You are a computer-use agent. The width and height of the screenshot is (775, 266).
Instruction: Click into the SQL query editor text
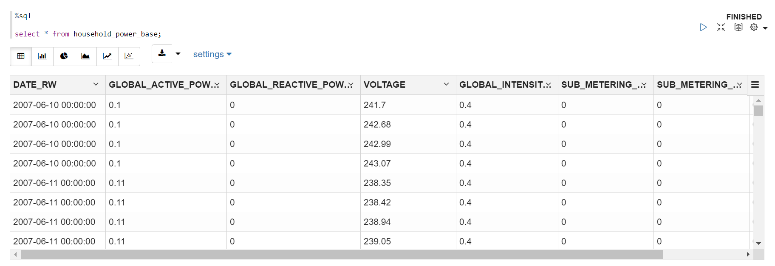click(88, 34)
